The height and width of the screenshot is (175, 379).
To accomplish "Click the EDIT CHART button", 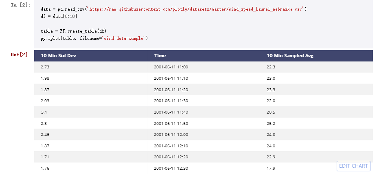I will pos(353,166).
